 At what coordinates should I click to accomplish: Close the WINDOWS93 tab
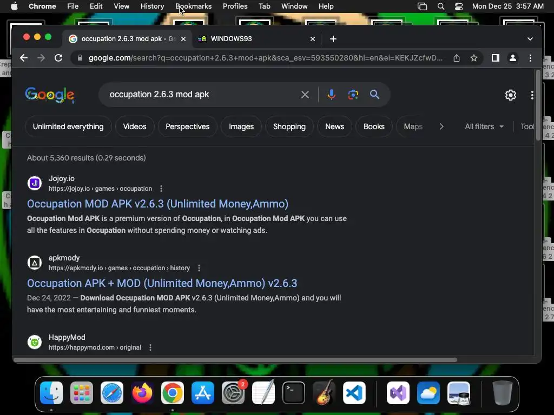tap(312, 39)
